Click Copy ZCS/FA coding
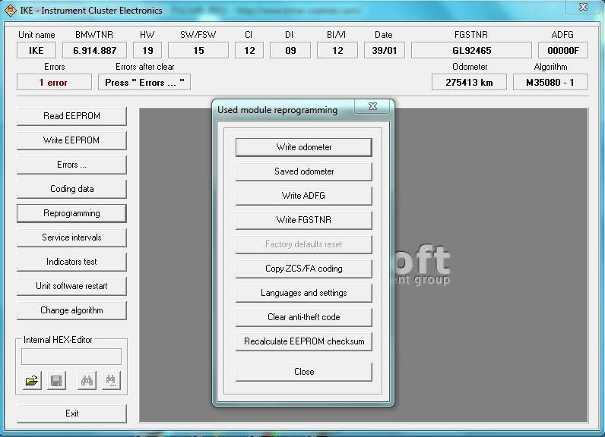Screen dimensions: 605x437 click(x=304, y=269)
